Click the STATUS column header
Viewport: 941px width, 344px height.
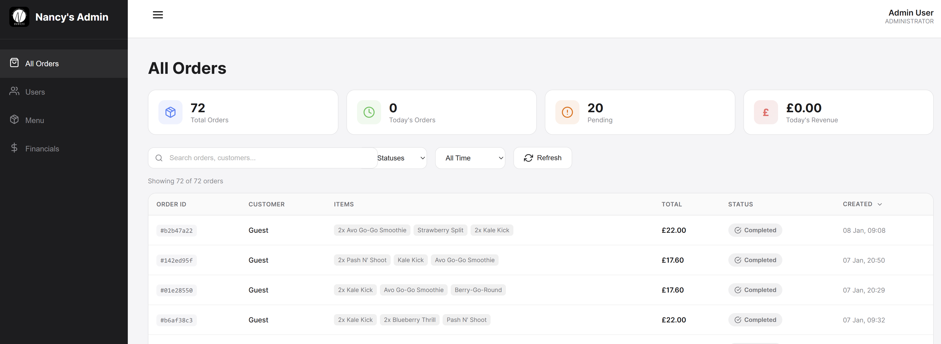(740, 204)
